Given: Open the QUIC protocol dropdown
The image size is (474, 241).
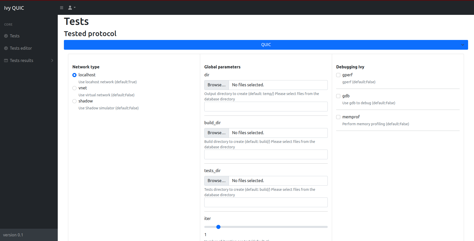Looking at the screenshot, I should (x=266, y=45).
